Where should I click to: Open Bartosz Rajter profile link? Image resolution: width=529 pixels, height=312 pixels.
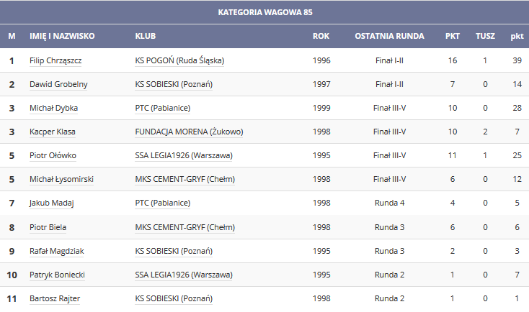tap(55, 298)
